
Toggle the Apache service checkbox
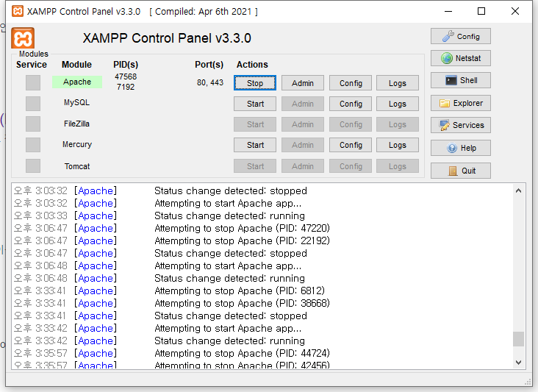pos(33,82)
